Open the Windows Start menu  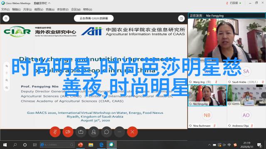(5, 145)
